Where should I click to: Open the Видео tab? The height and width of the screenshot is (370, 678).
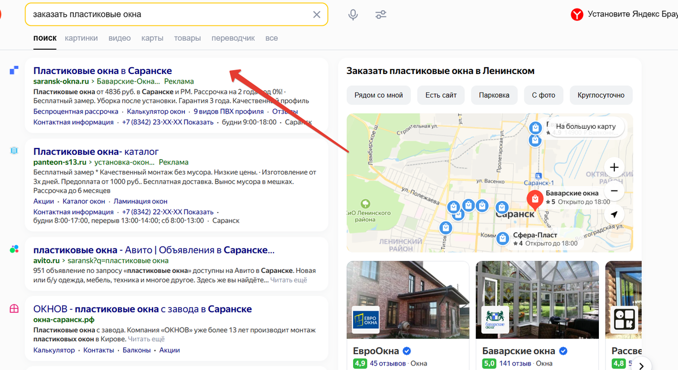[x=119, y=38]
